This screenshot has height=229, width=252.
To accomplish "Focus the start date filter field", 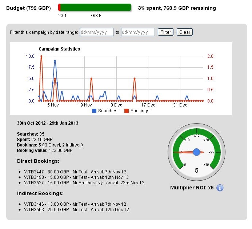I will click(x=97, y=32).
